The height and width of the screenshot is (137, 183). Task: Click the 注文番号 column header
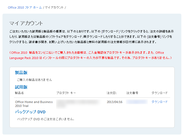click(132, 93)
